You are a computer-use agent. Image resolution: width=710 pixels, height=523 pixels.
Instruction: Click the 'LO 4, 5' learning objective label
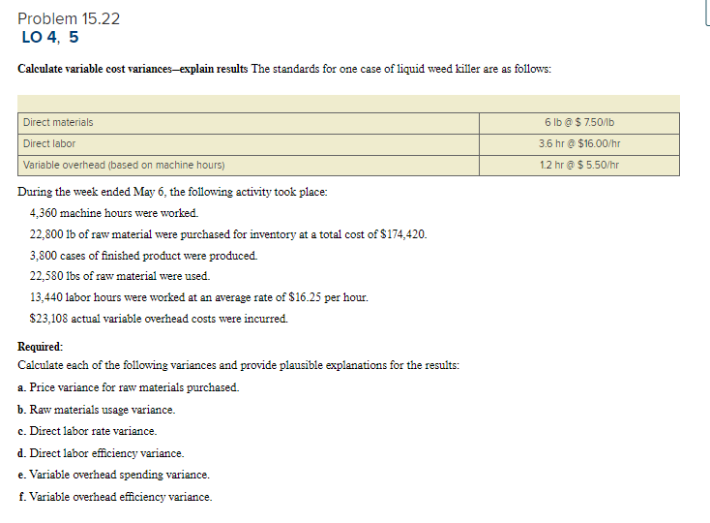point(50,37)
